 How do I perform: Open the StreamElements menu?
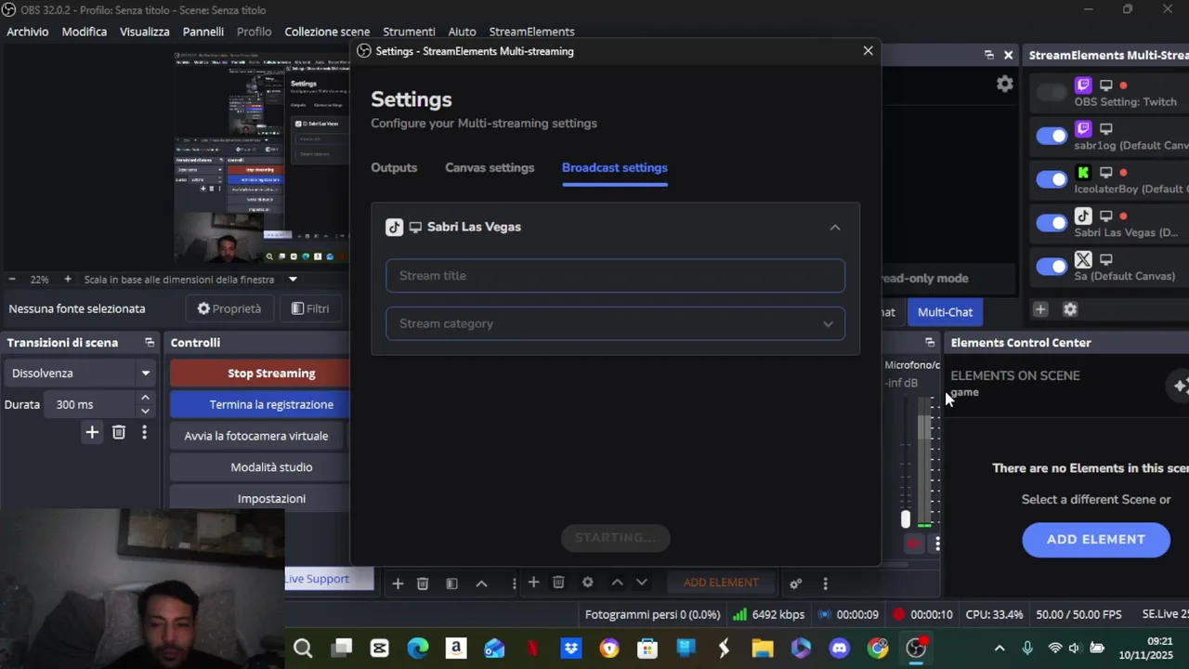(x=531, y=32)
